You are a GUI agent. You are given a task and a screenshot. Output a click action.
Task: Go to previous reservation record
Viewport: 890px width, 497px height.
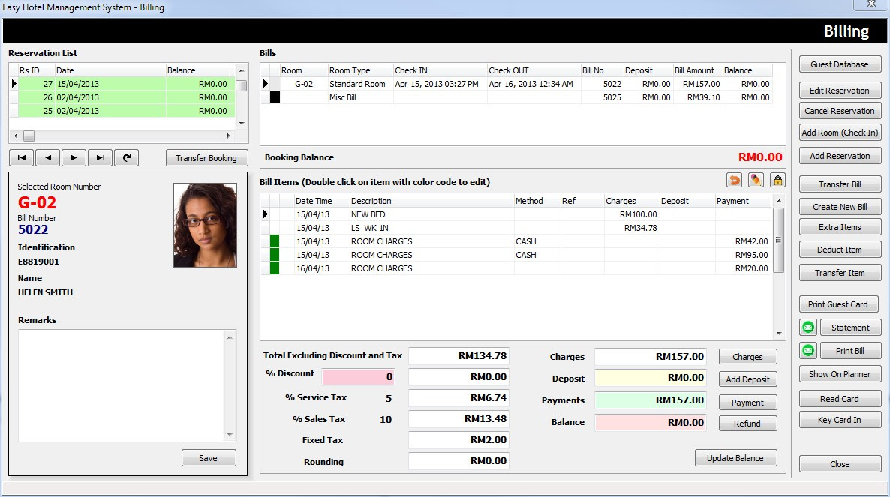[48, 157]
